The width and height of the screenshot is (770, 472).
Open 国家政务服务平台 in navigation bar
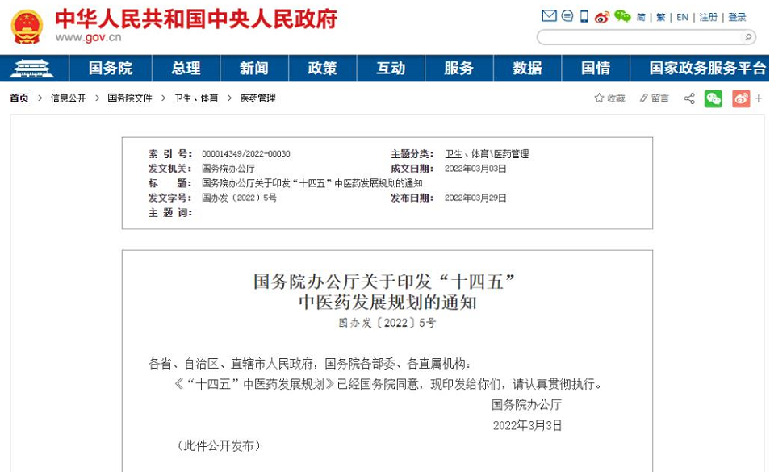(707, 69)
